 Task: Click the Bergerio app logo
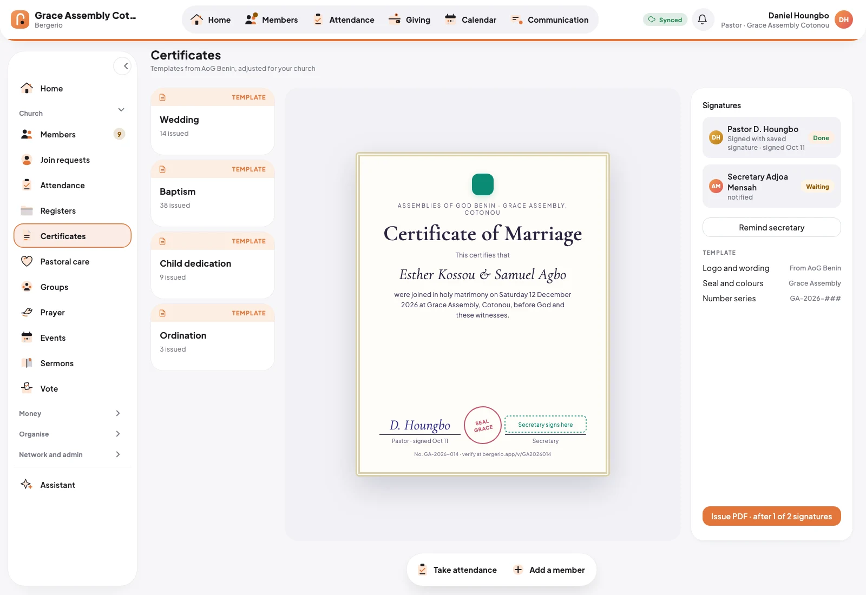[20, 19]
